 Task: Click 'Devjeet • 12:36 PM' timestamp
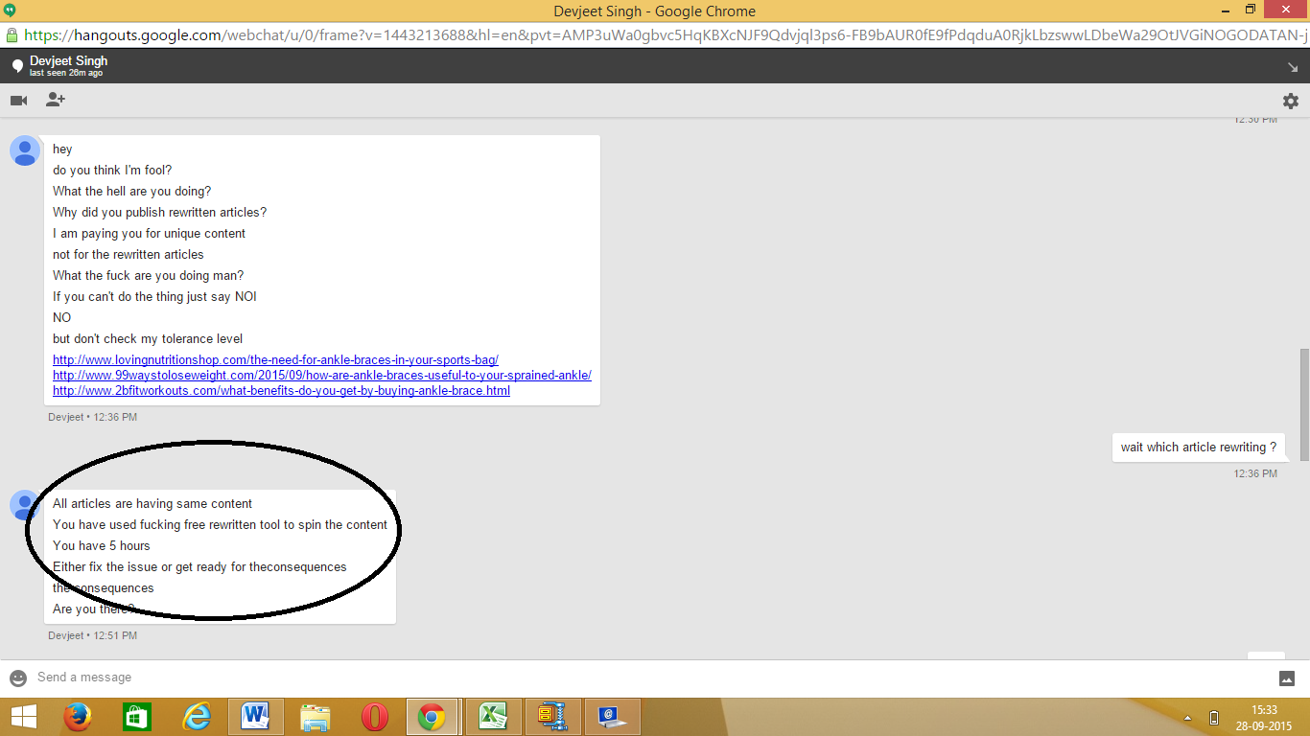(93, 417)
